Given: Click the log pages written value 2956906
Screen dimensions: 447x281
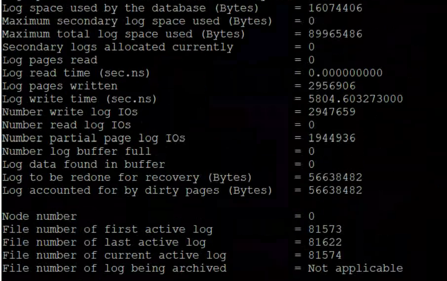Looking at the screenshot, I should pos(331,86).
